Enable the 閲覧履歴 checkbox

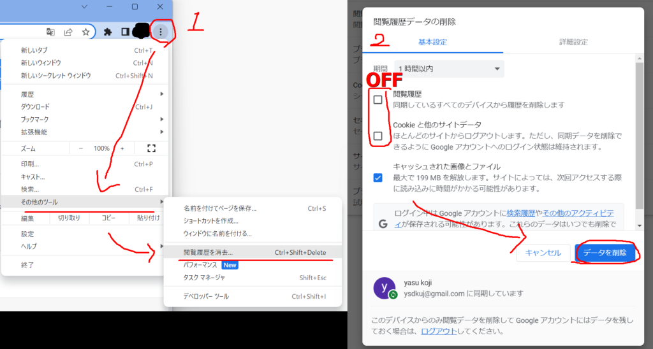click(378, 99)
